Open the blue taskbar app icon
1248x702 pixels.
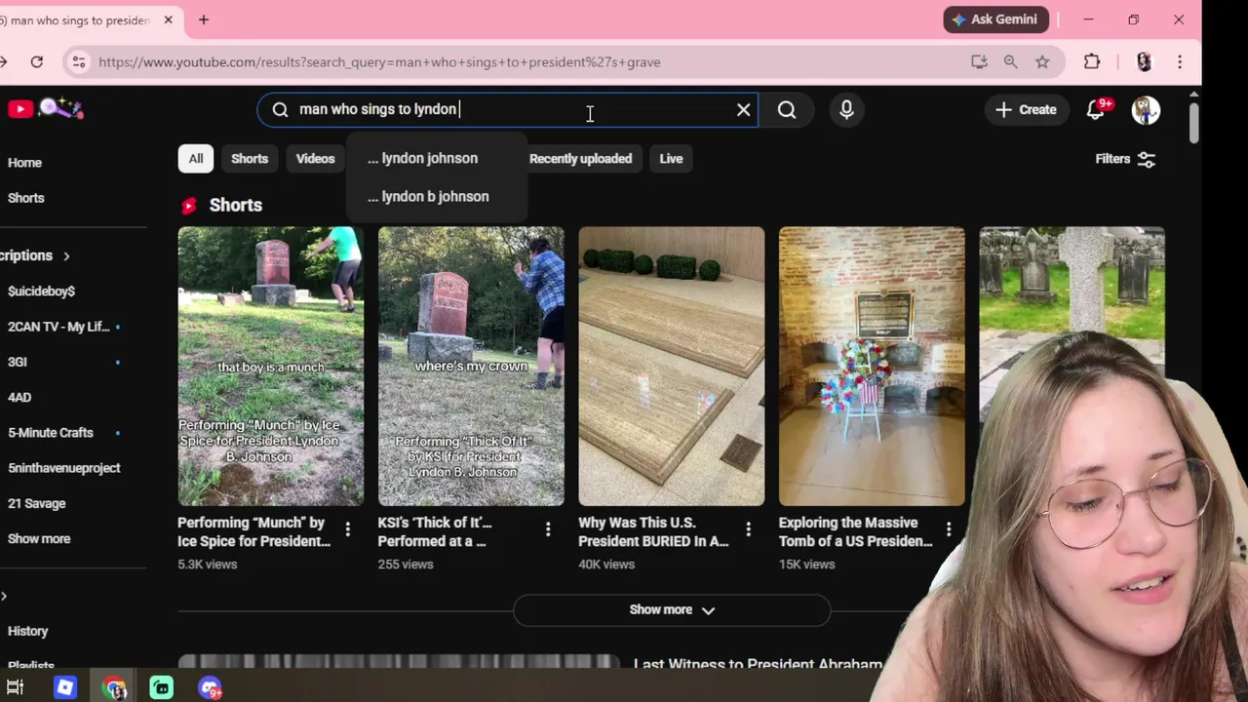(x=64, y=688)
